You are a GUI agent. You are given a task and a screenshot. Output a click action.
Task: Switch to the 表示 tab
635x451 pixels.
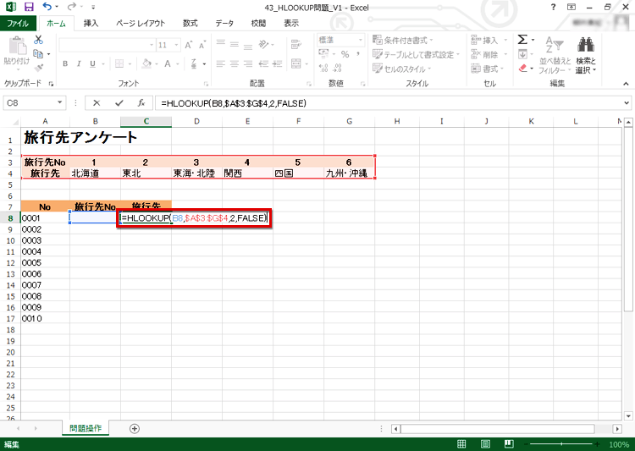pyautogui.click(x=290, y=24)
